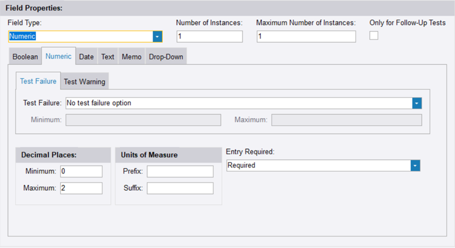Enable Only for Follow-Up Tests checkbox
This screenshot has height=248, width=455.
click(374, 35)
